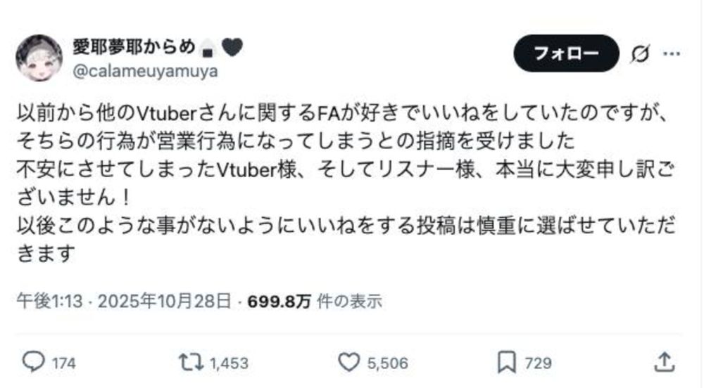The width and height of the screenshot is (704, 388).
Task: Open display name 愛耶夢耶からめ profile
Action: click(x=134, y=46)
